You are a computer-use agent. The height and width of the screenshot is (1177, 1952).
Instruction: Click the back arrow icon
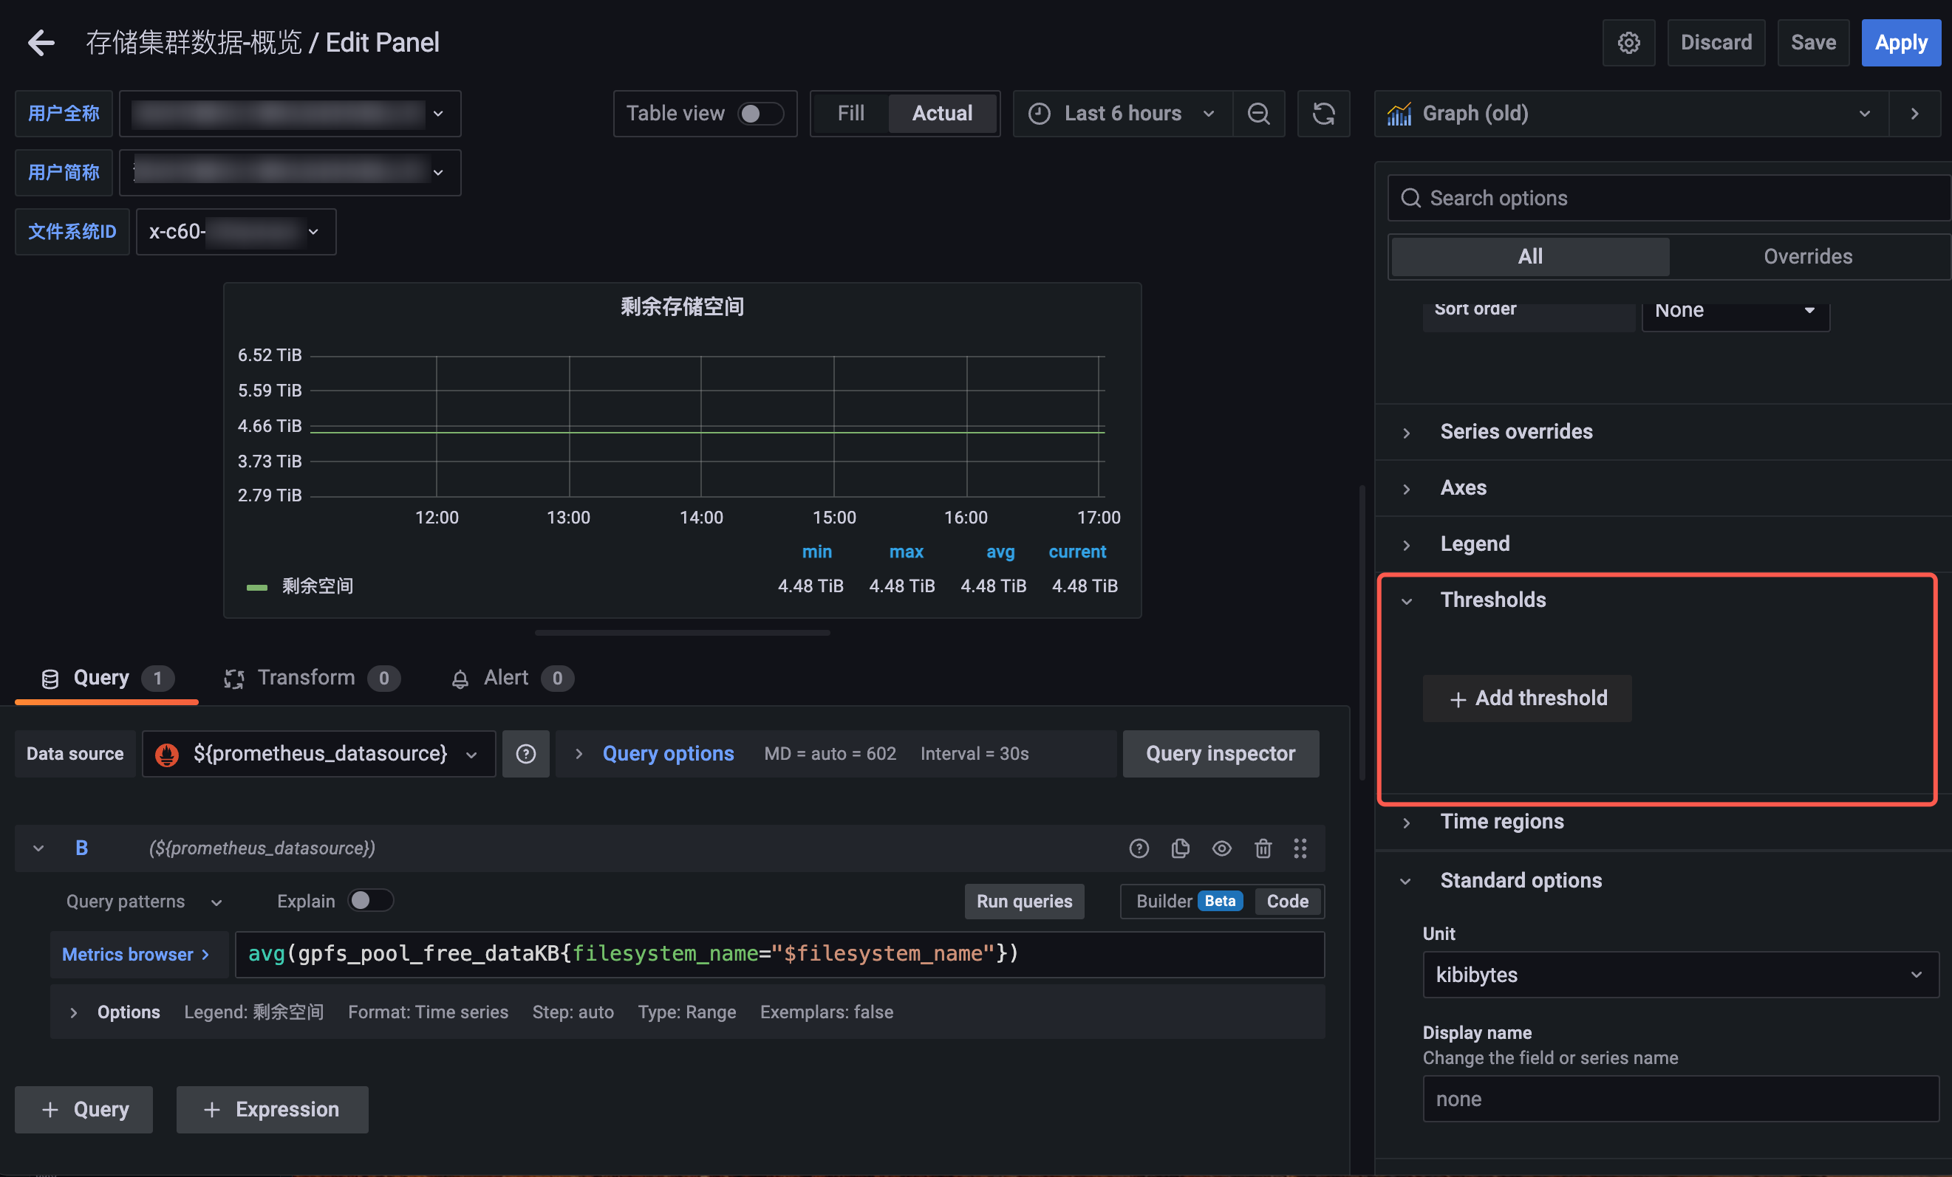point(41,43)
